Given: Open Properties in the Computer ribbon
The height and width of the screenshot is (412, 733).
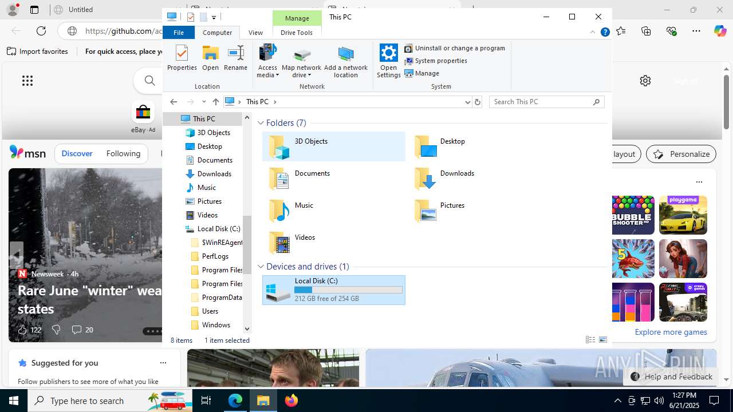Looking at the screenshot, I should click(x=182, y=58).
